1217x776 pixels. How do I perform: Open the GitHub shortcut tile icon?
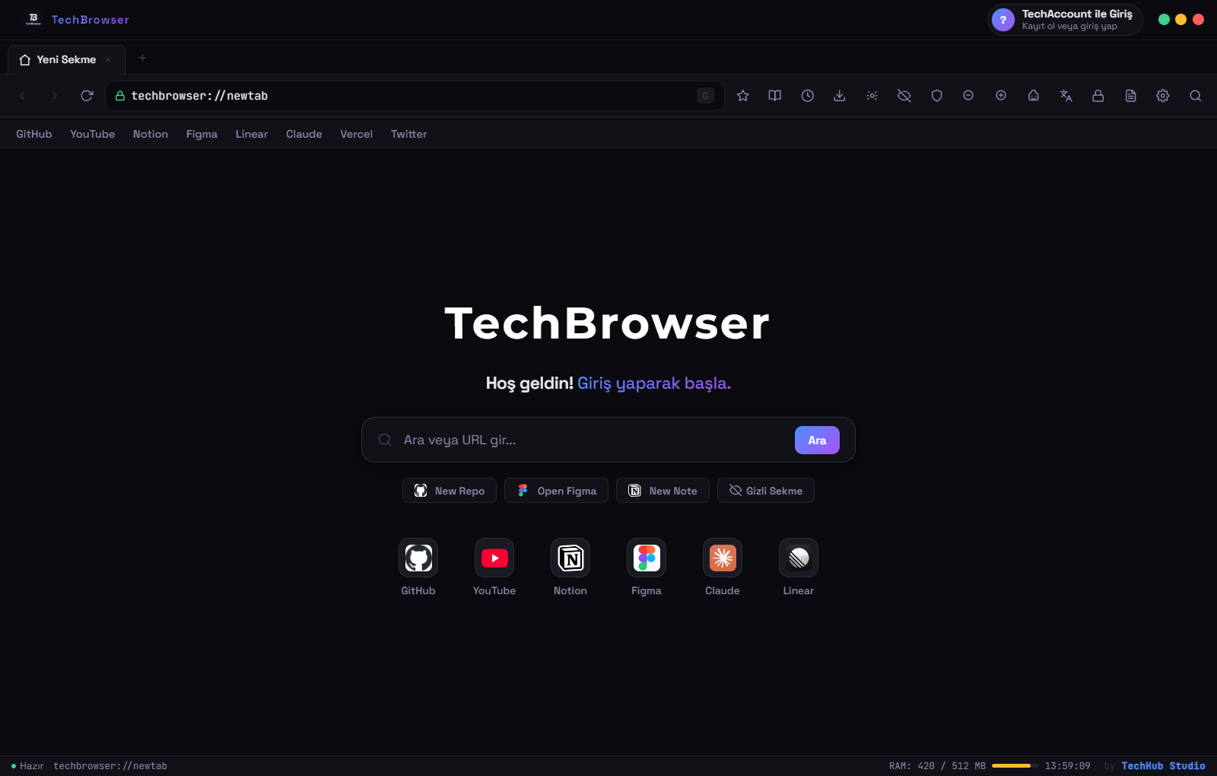418,558
